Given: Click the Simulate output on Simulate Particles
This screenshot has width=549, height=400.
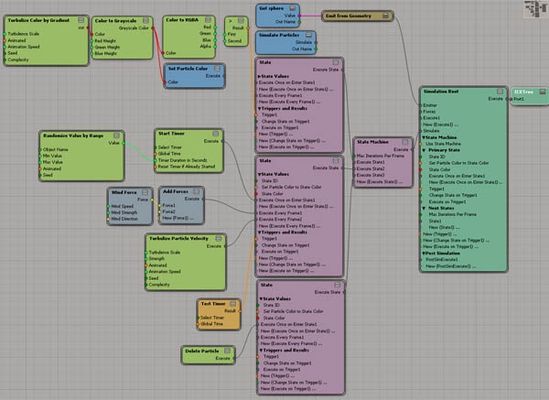Looking at the screenshot, I should (x=316, y=42).
